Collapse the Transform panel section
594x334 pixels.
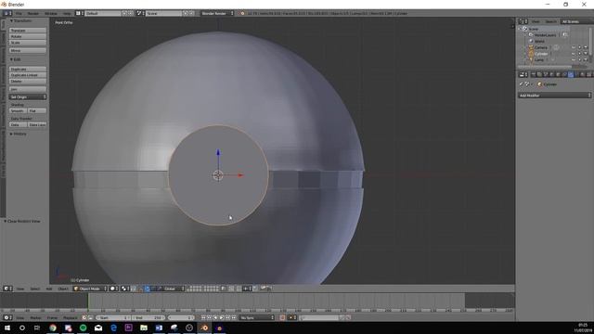20,20
